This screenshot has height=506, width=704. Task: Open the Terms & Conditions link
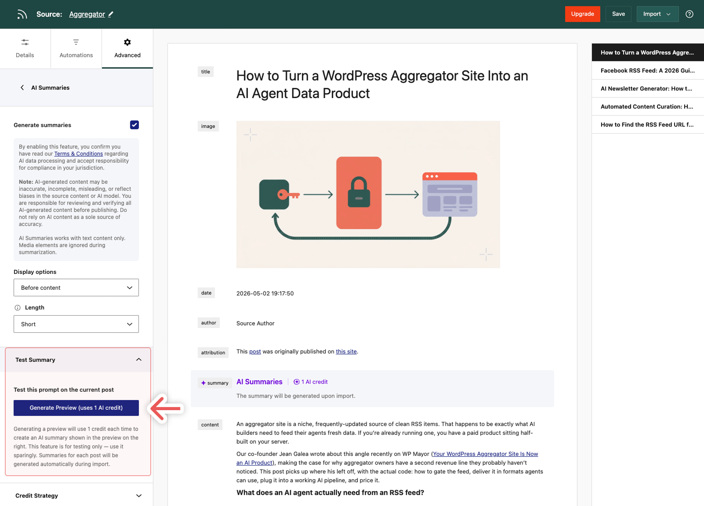[79, 154]
